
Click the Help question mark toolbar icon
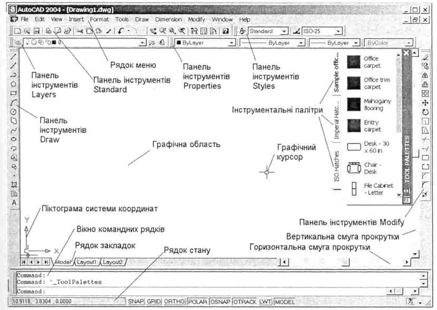tap(226, 31)
